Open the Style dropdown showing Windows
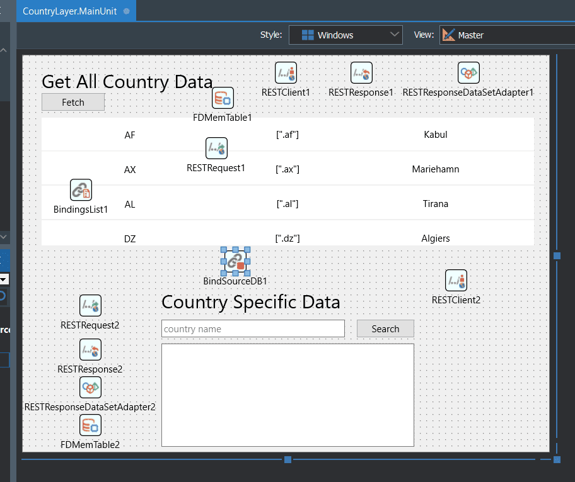Image resolution: width=575 pixels, height=482 pixels. tap(346, 35)
